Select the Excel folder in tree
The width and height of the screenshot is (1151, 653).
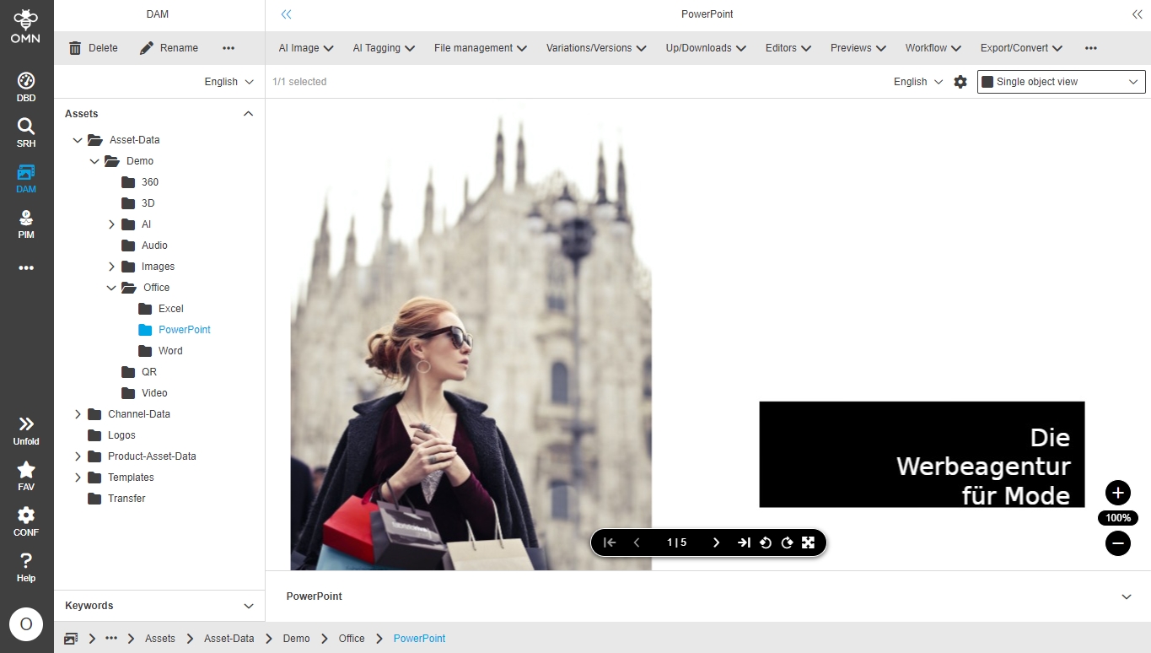pos(170,309)
